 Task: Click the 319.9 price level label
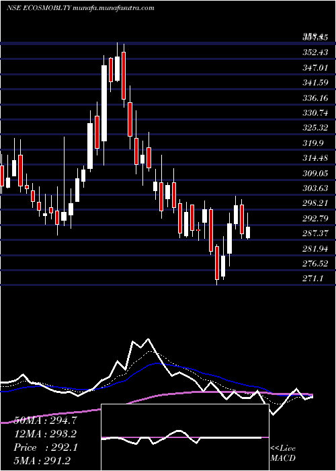tap(312, 143)
